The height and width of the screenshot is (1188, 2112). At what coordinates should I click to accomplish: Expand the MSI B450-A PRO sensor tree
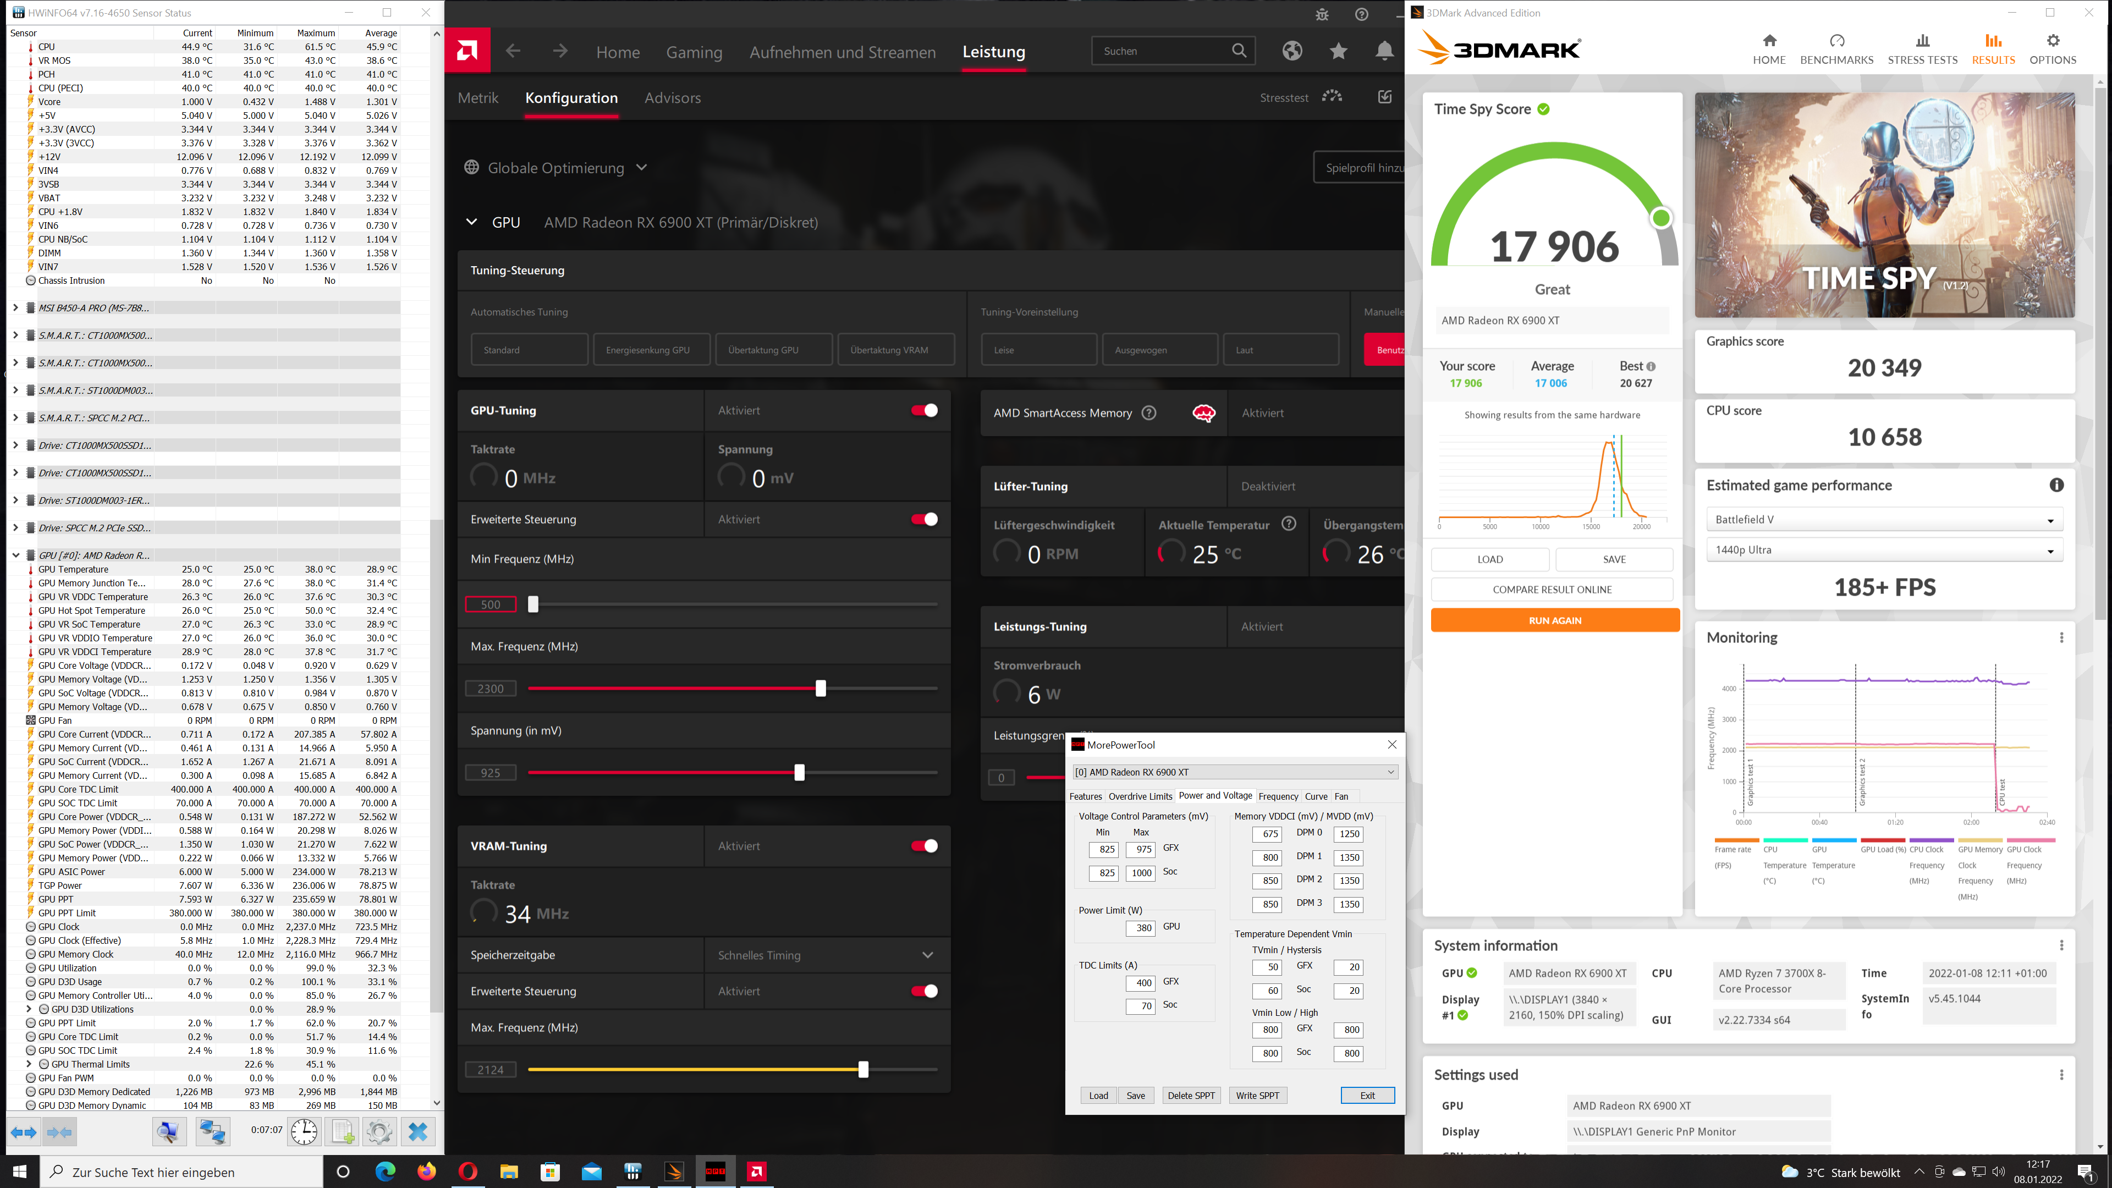click(x=15, y=307)
